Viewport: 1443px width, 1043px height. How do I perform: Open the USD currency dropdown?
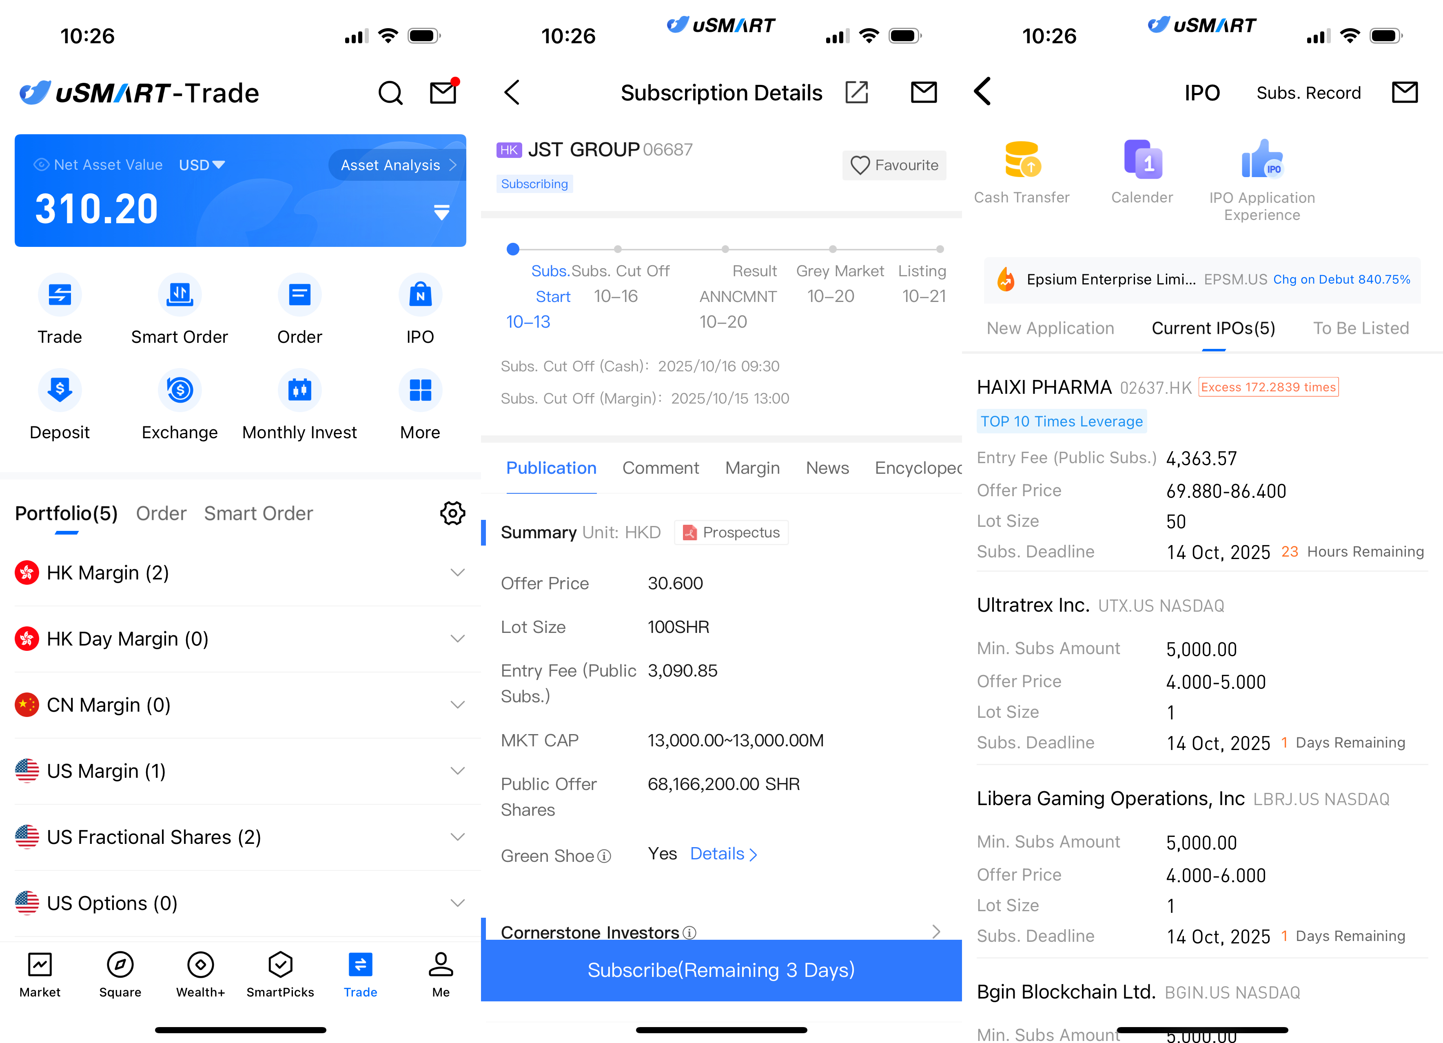pos(202,165)
